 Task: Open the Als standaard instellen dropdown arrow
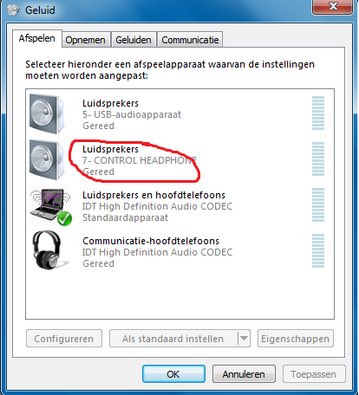[x=244, y=339]
